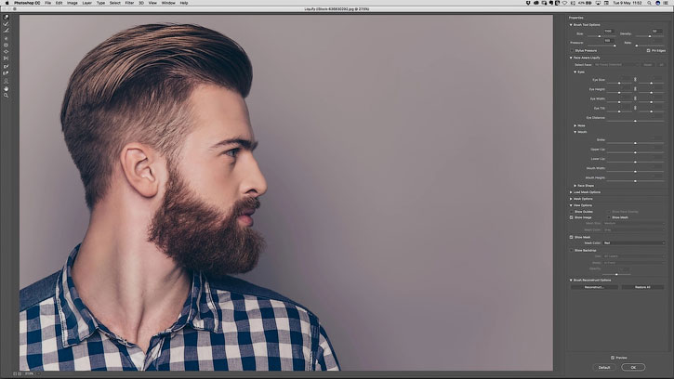Click the brush Pressure value field
The height and width of the screenshot is (379, 674).
click(608, 40)
